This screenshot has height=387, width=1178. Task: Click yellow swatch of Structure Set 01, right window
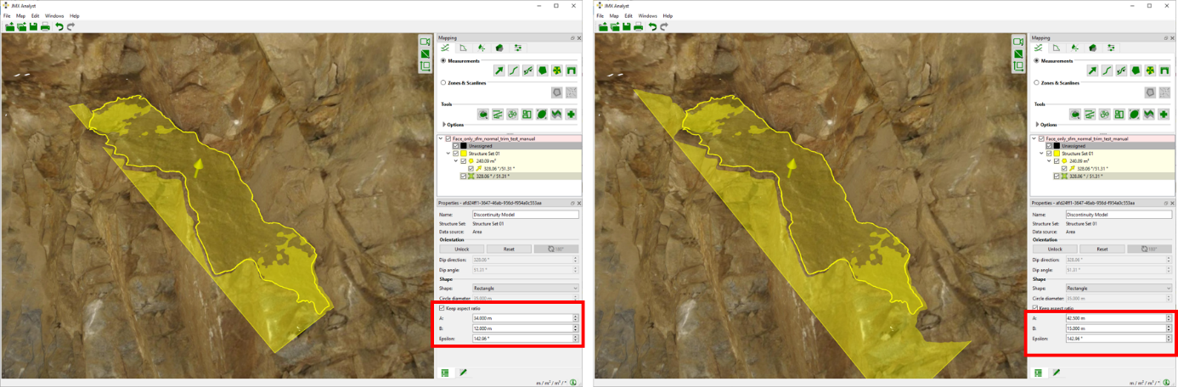[1057, 153]
